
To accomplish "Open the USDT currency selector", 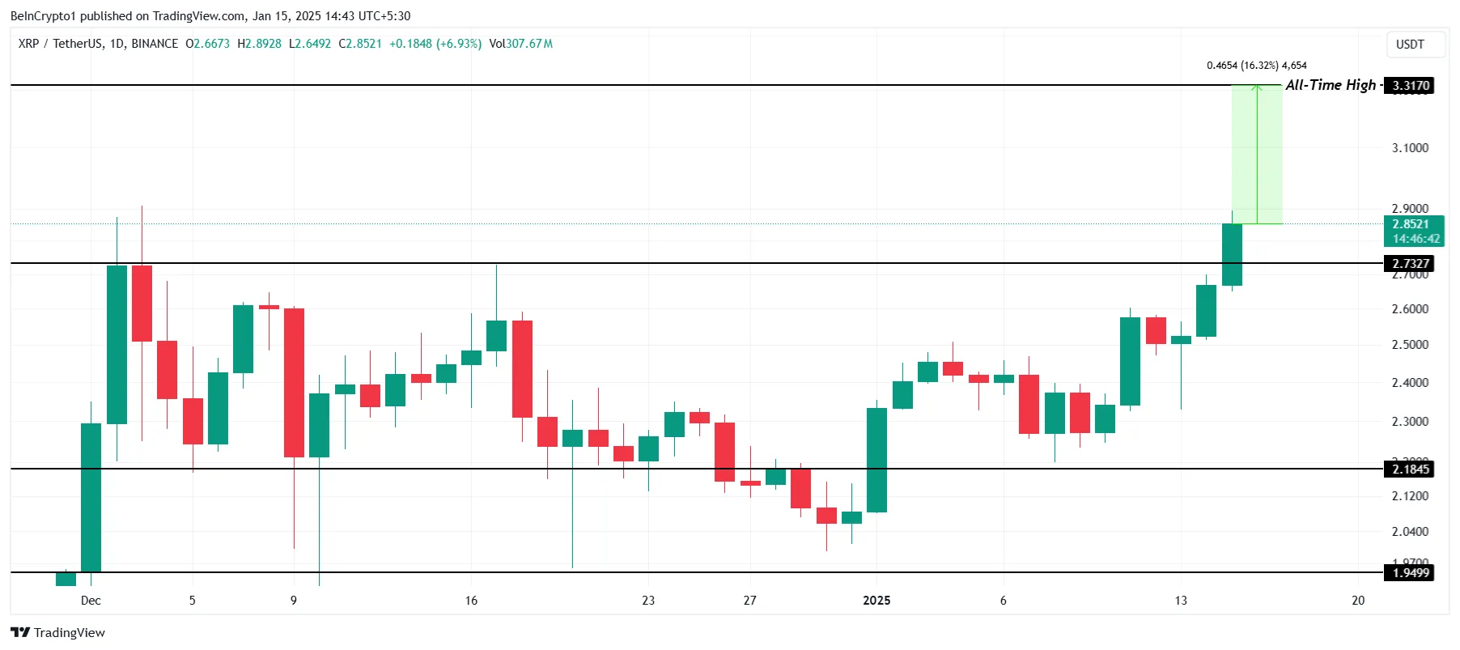I will [1410, 45].
